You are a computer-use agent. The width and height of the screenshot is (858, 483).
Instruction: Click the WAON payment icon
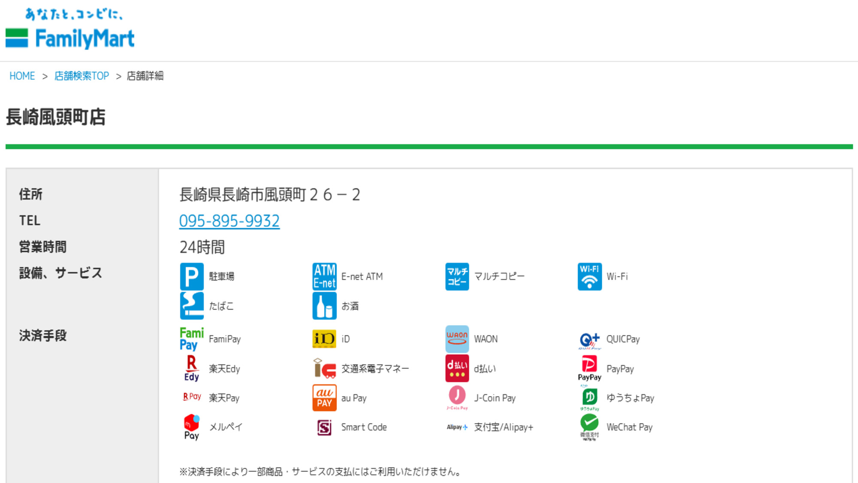(x=457, y=339)
